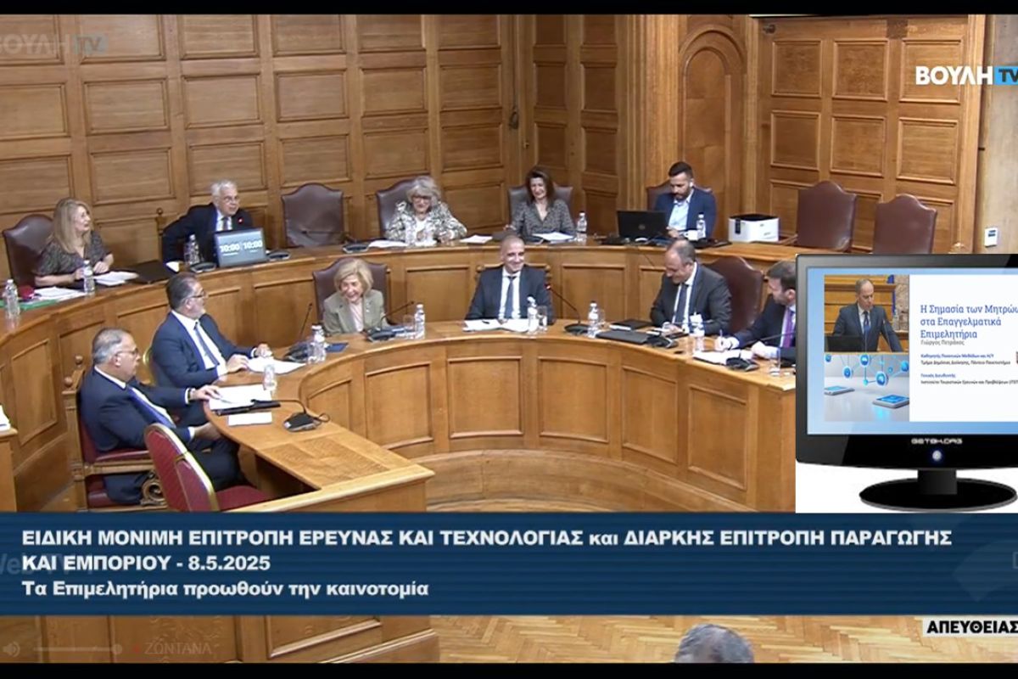Click the open laptop on the back bench
The image size is (1018, 679).
641,226
